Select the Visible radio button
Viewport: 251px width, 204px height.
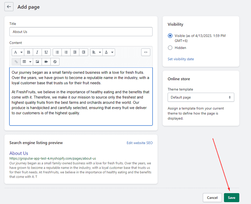(x=170, y=36)
